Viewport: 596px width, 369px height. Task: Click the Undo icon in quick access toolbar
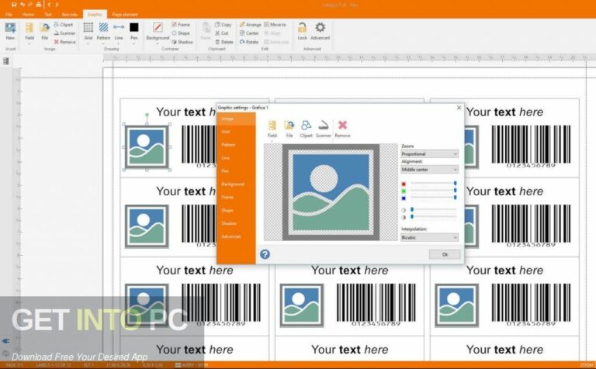(23, 5)
